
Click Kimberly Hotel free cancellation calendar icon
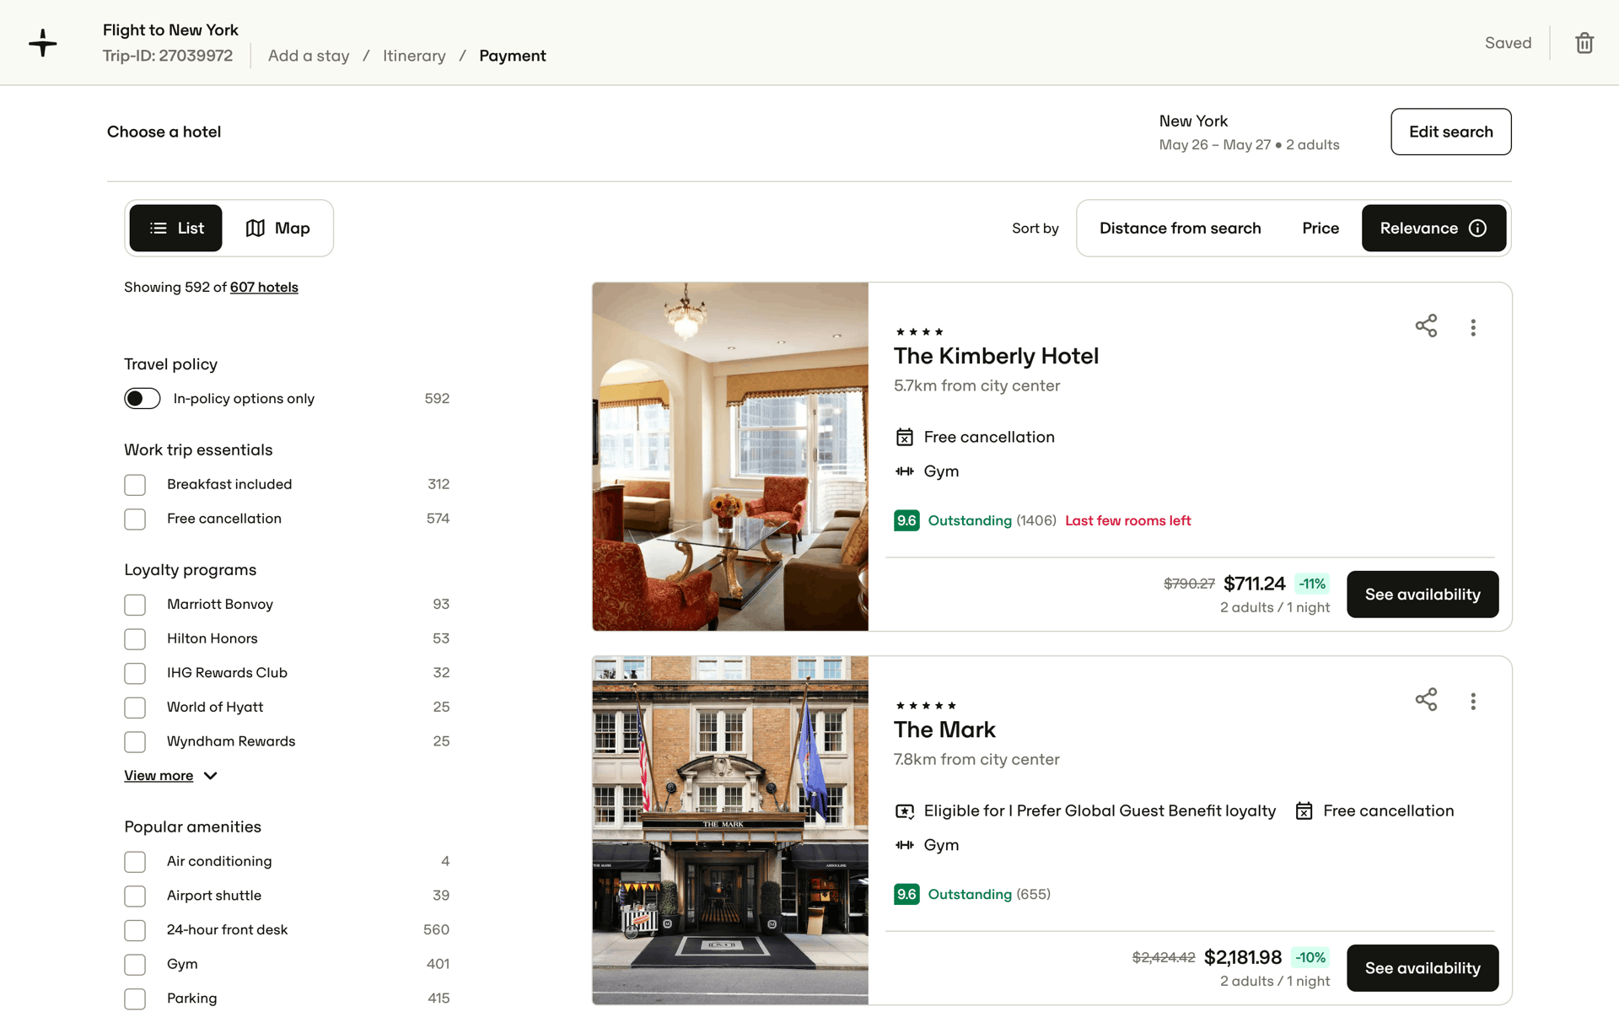(x=904, y=437)
